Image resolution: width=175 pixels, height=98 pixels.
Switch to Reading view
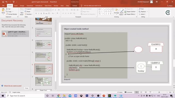[146, 92]
